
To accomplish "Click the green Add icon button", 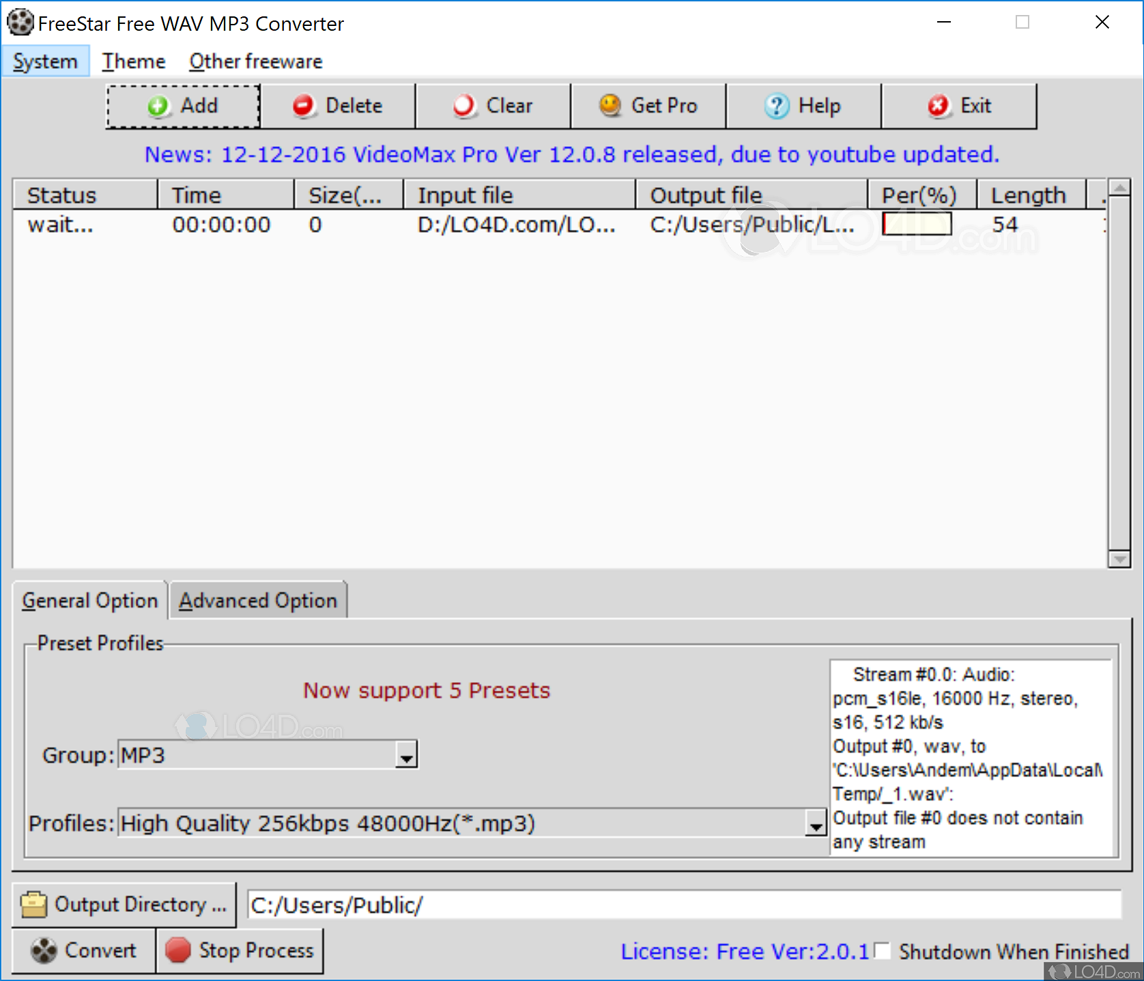I will 183,106.
